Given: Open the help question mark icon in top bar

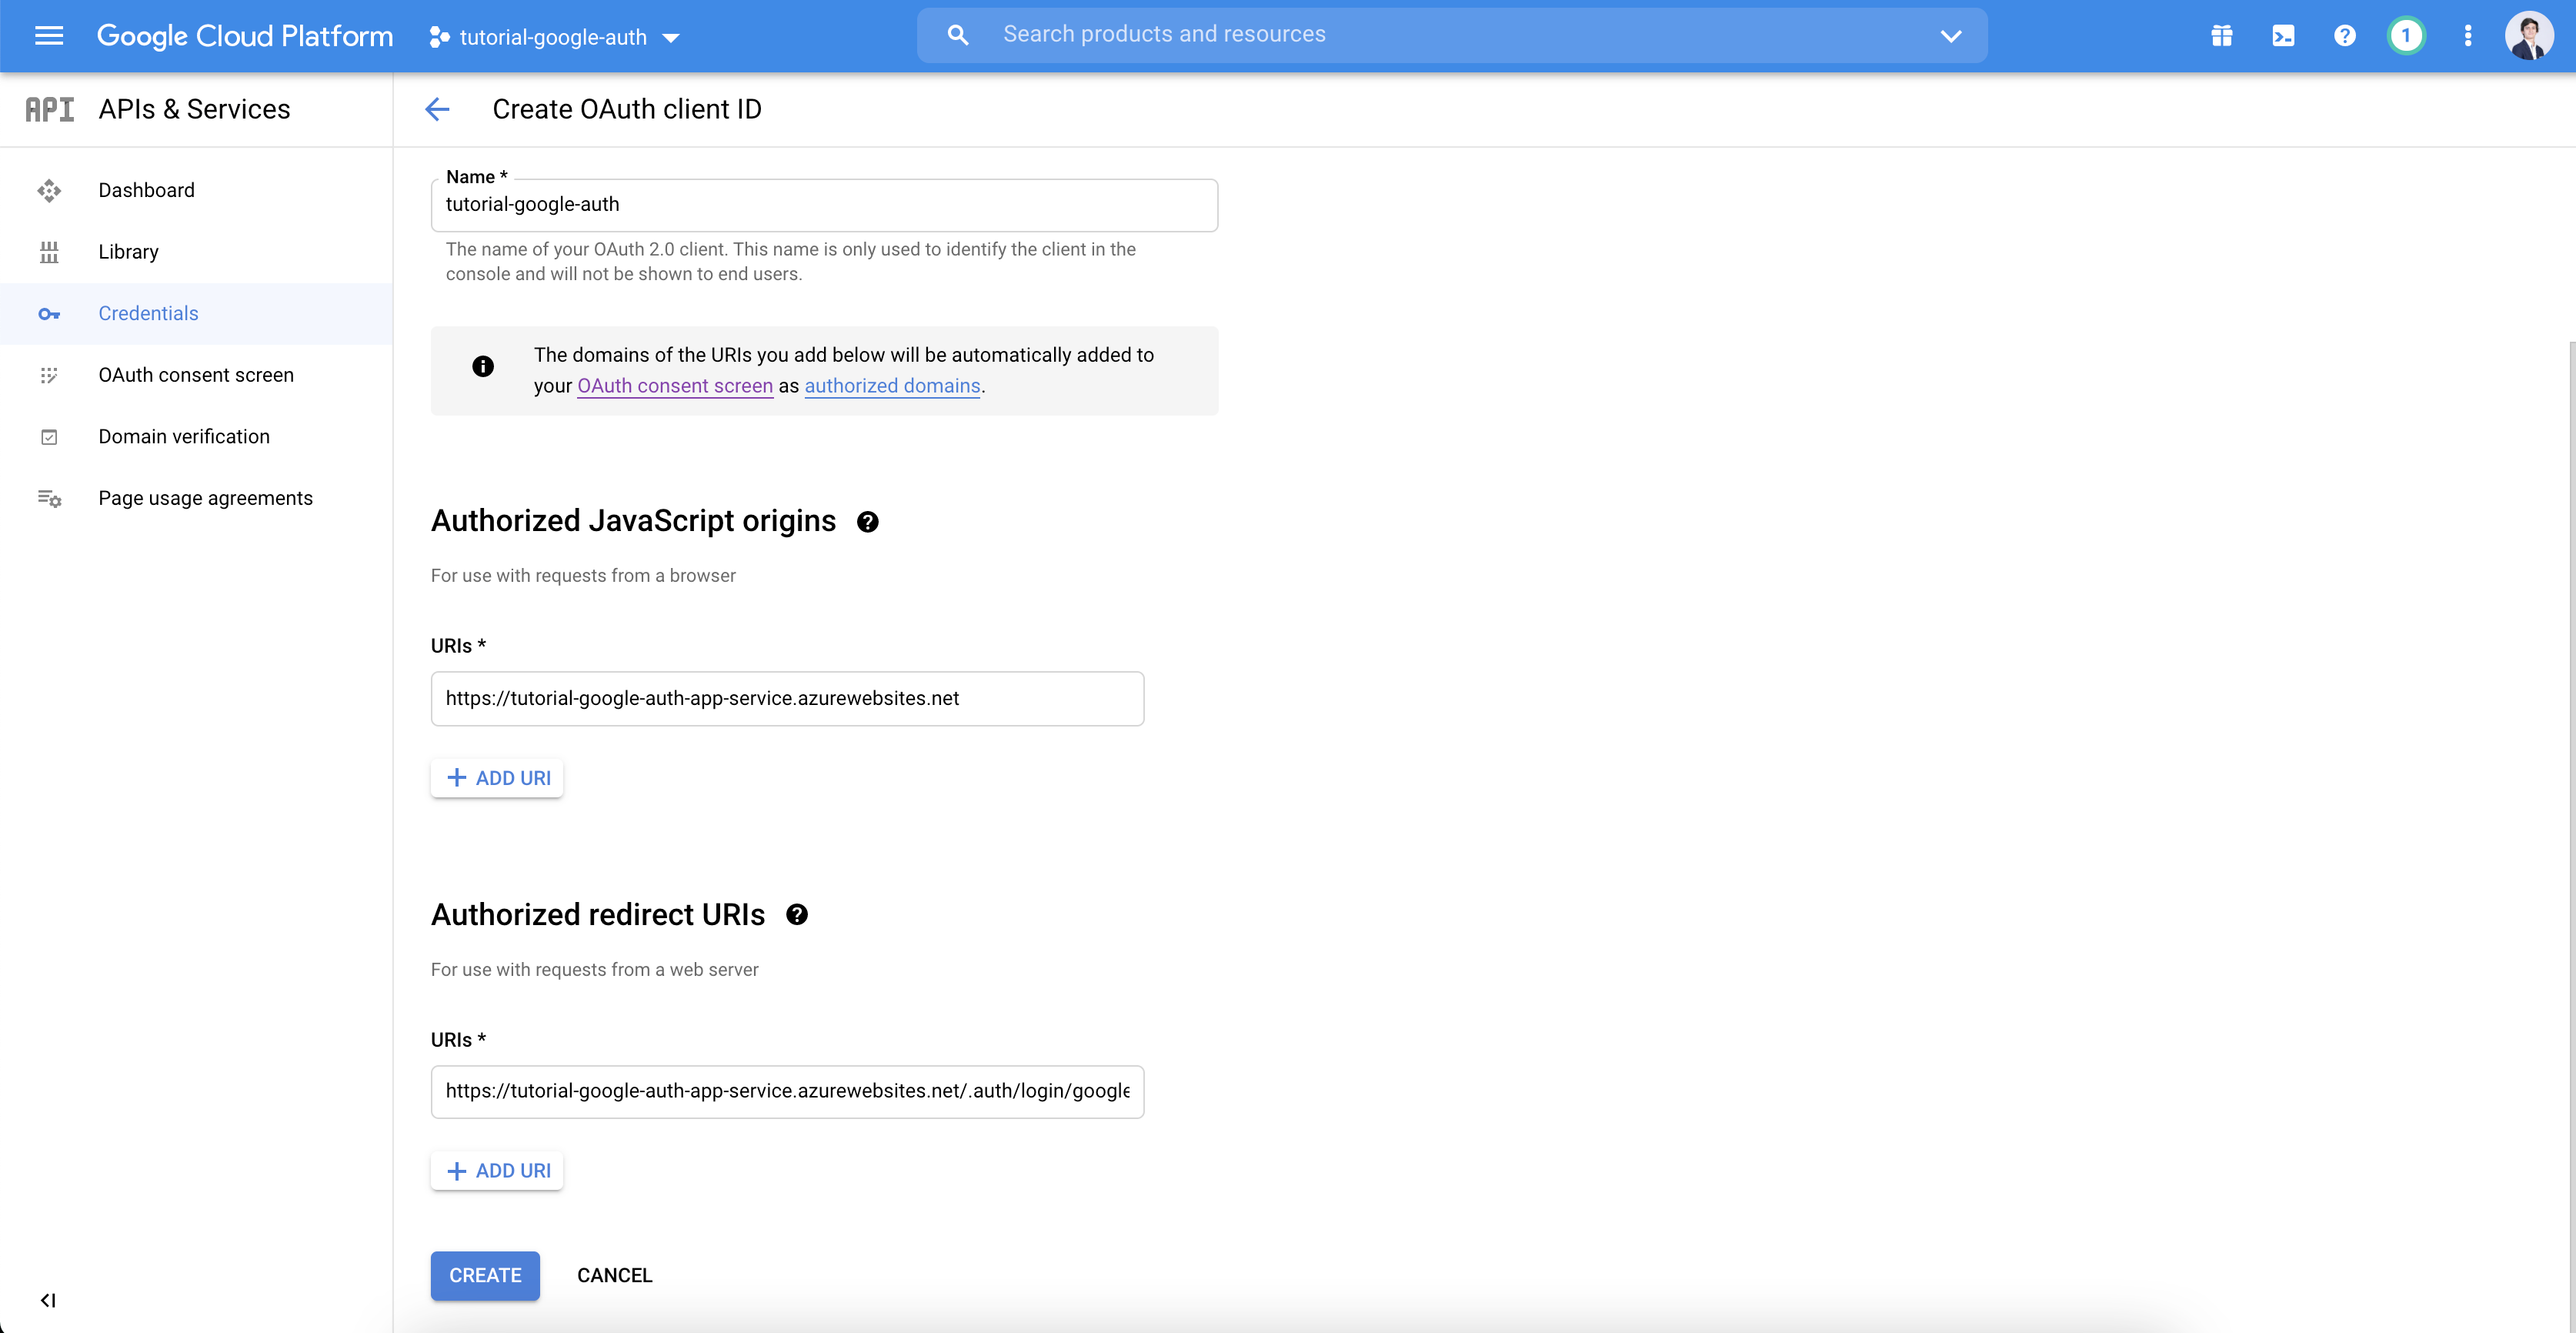Looking at the screenshot, I should pyautogui.click(x=2344, y=35).
